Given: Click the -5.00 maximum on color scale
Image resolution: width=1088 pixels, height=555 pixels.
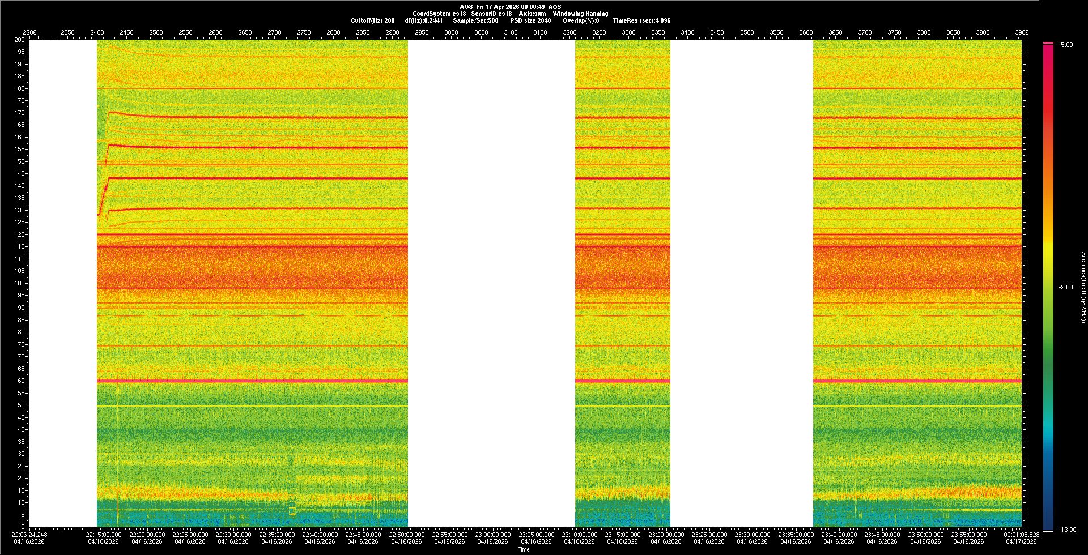Looking at the screenshot, I should click(x=1066, y=45).
